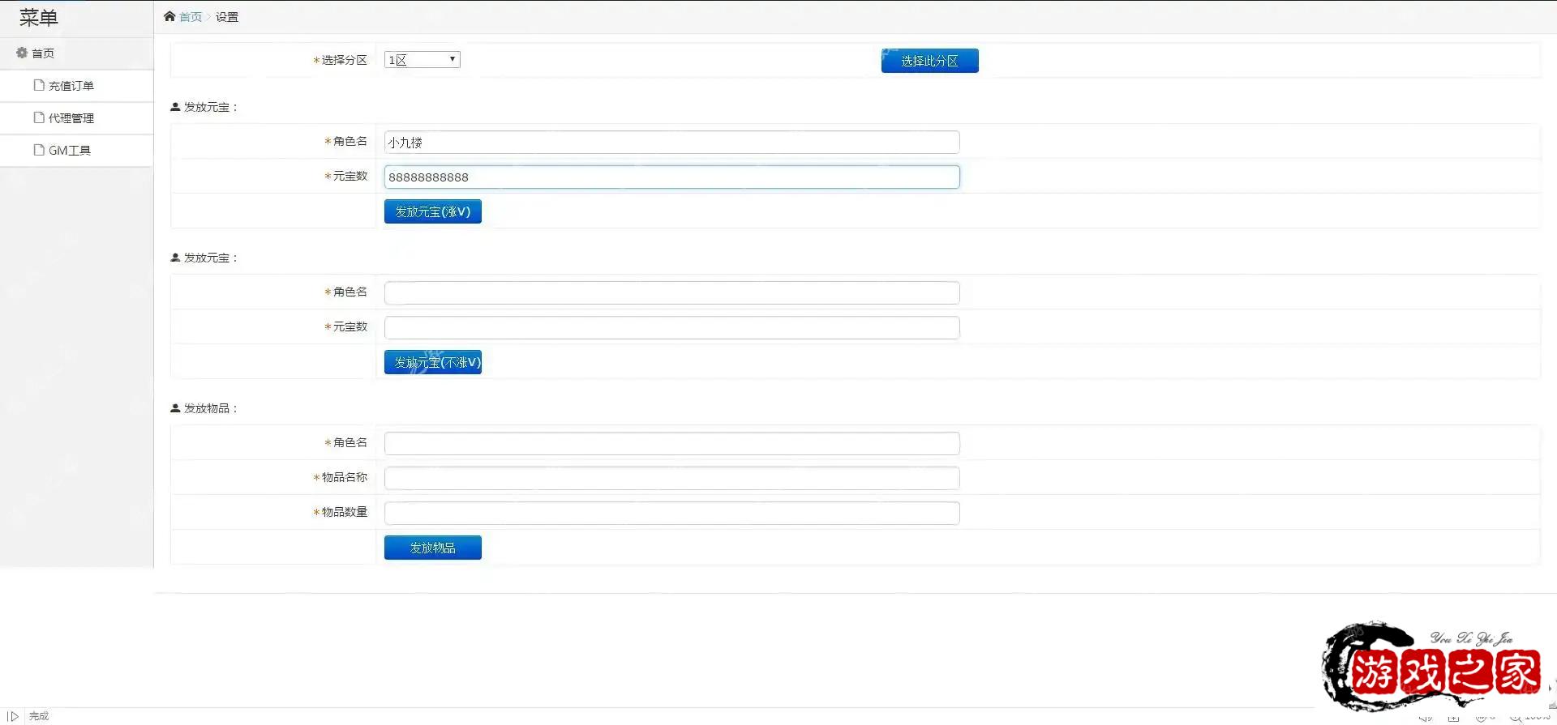Click the document icon next to 充值订单

[x=39, y=85]
